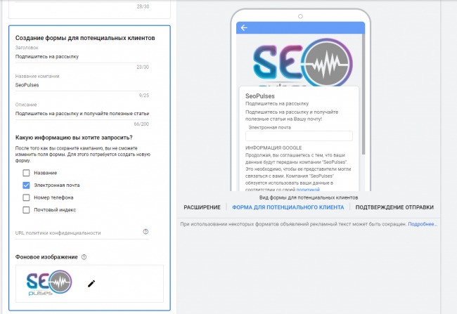Open the ПОДТВЕРЖДЕНИЕ ОТПРАВКИ tab
457x314 pixels.
click(394, 208)
